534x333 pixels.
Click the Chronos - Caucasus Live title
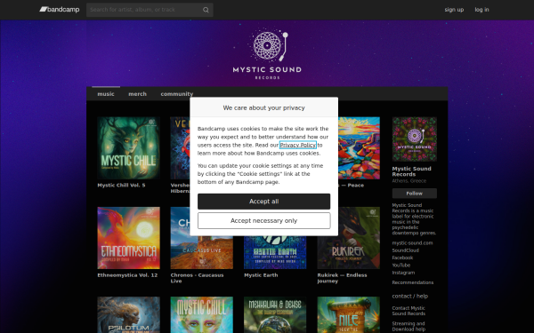198,278
